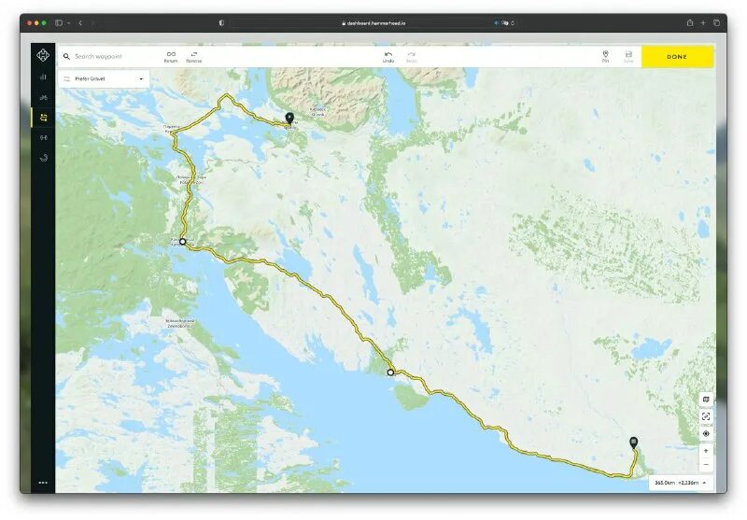Fit the route to screen
The width and height of the screenshot is (747, 520).
706,416
